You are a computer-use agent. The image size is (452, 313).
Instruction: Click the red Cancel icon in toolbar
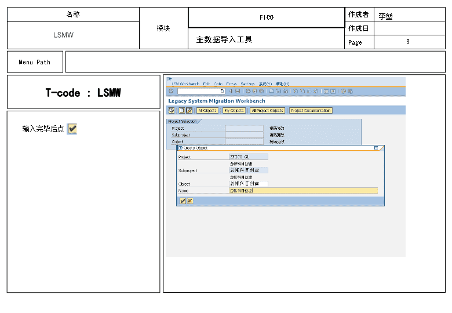coord(261,91)
